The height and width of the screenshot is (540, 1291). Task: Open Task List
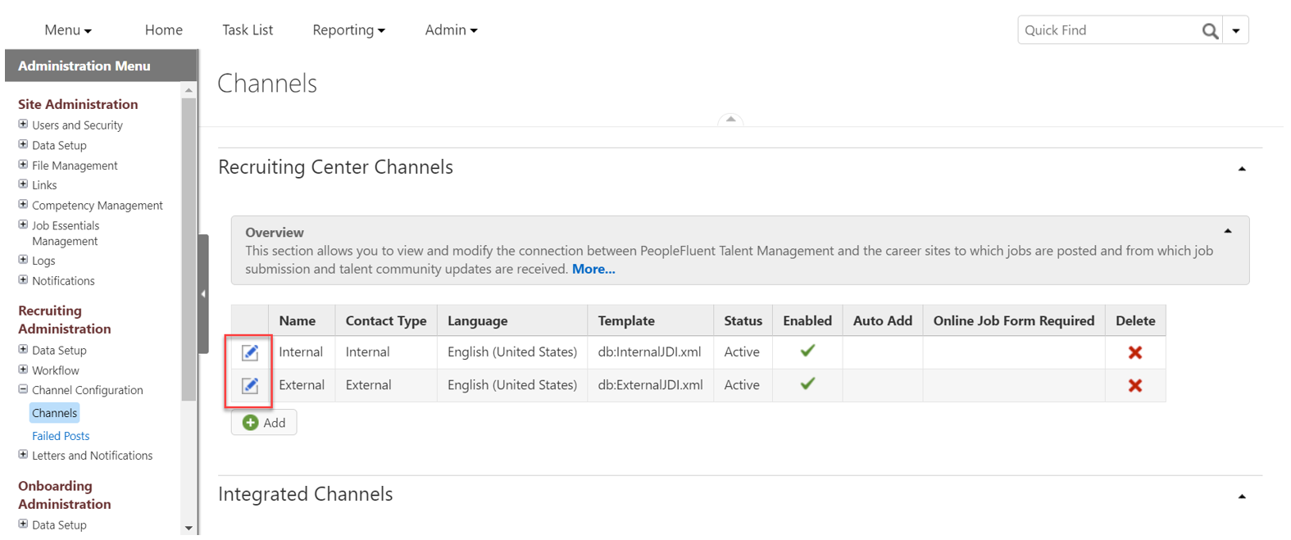tap(248, 30)
